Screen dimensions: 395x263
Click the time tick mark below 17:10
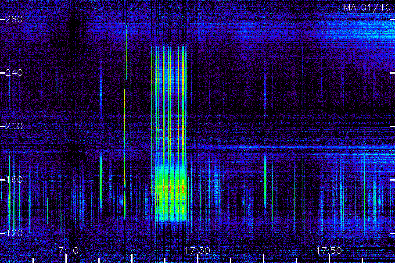[x=66, y=259]
